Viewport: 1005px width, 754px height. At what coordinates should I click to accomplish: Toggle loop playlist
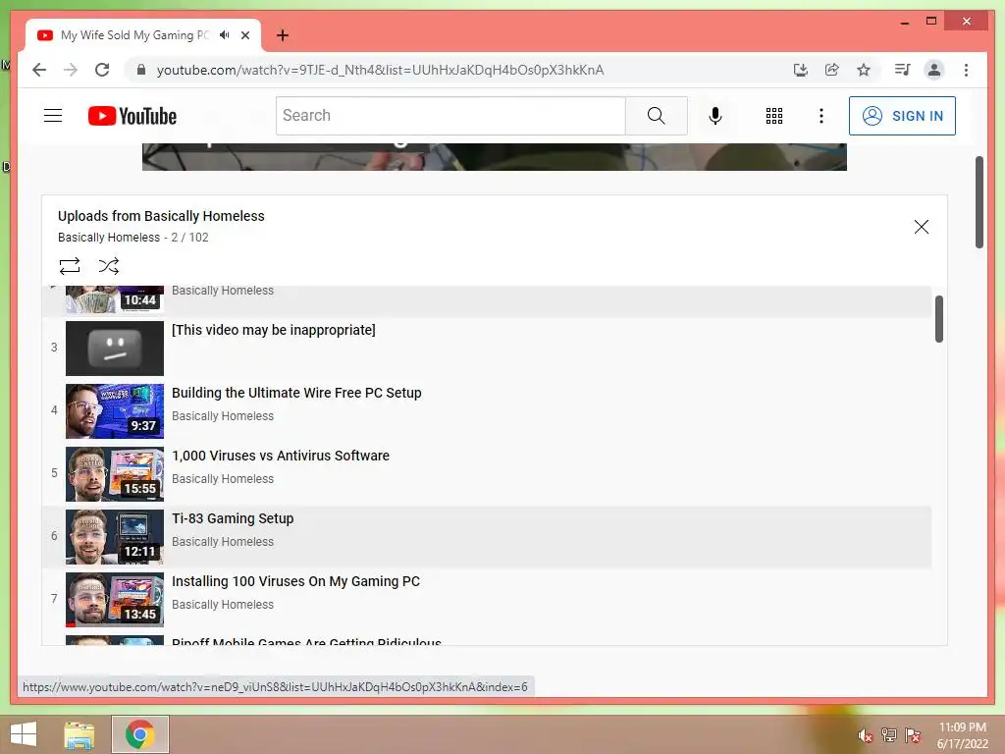70,265
